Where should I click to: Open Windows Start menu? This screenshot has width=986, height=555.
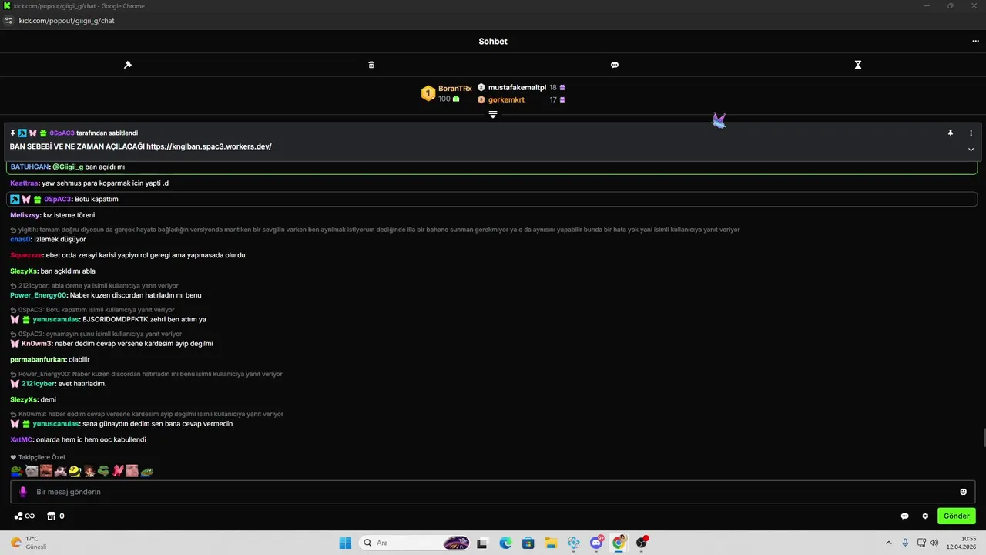coord(344,543)
